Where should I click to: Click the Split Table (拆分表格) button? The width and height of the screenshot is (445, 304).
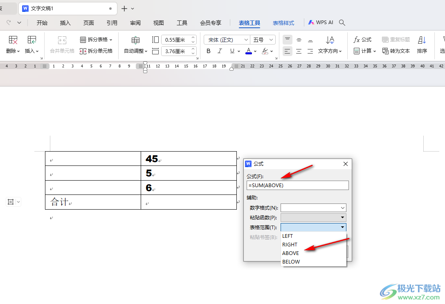click(x=96, y=39)
